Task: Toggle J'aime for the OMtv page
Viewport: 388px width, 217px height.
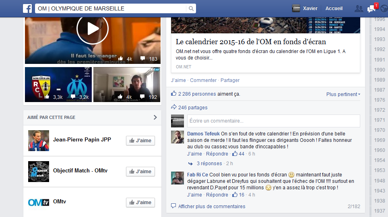Action: click(x=140, y=202)
